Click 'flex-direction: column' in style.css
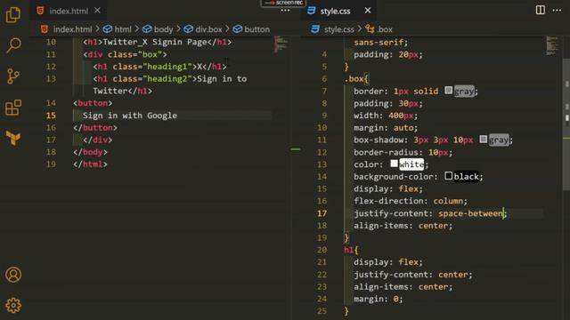 click(x=411, y=201)
